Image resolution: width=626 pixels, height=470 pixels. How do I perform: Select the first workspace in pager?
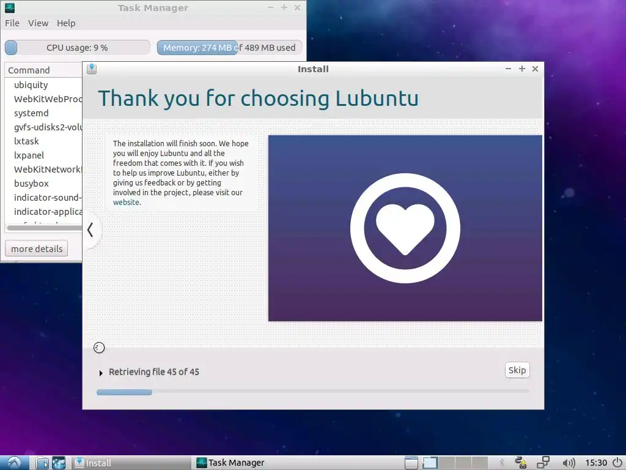pyautogui.click(x=430, y=463)
